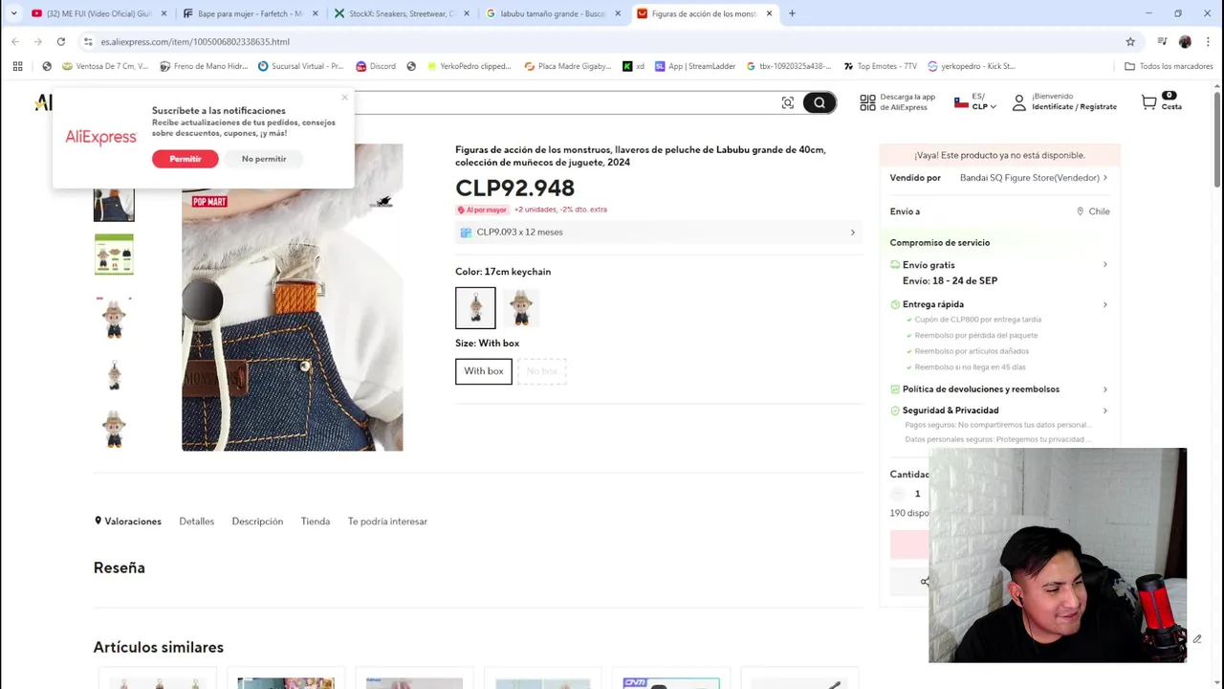Click the CLP92.948 price text
Viewport: 1224px width, 689px height.
(514, 188)
